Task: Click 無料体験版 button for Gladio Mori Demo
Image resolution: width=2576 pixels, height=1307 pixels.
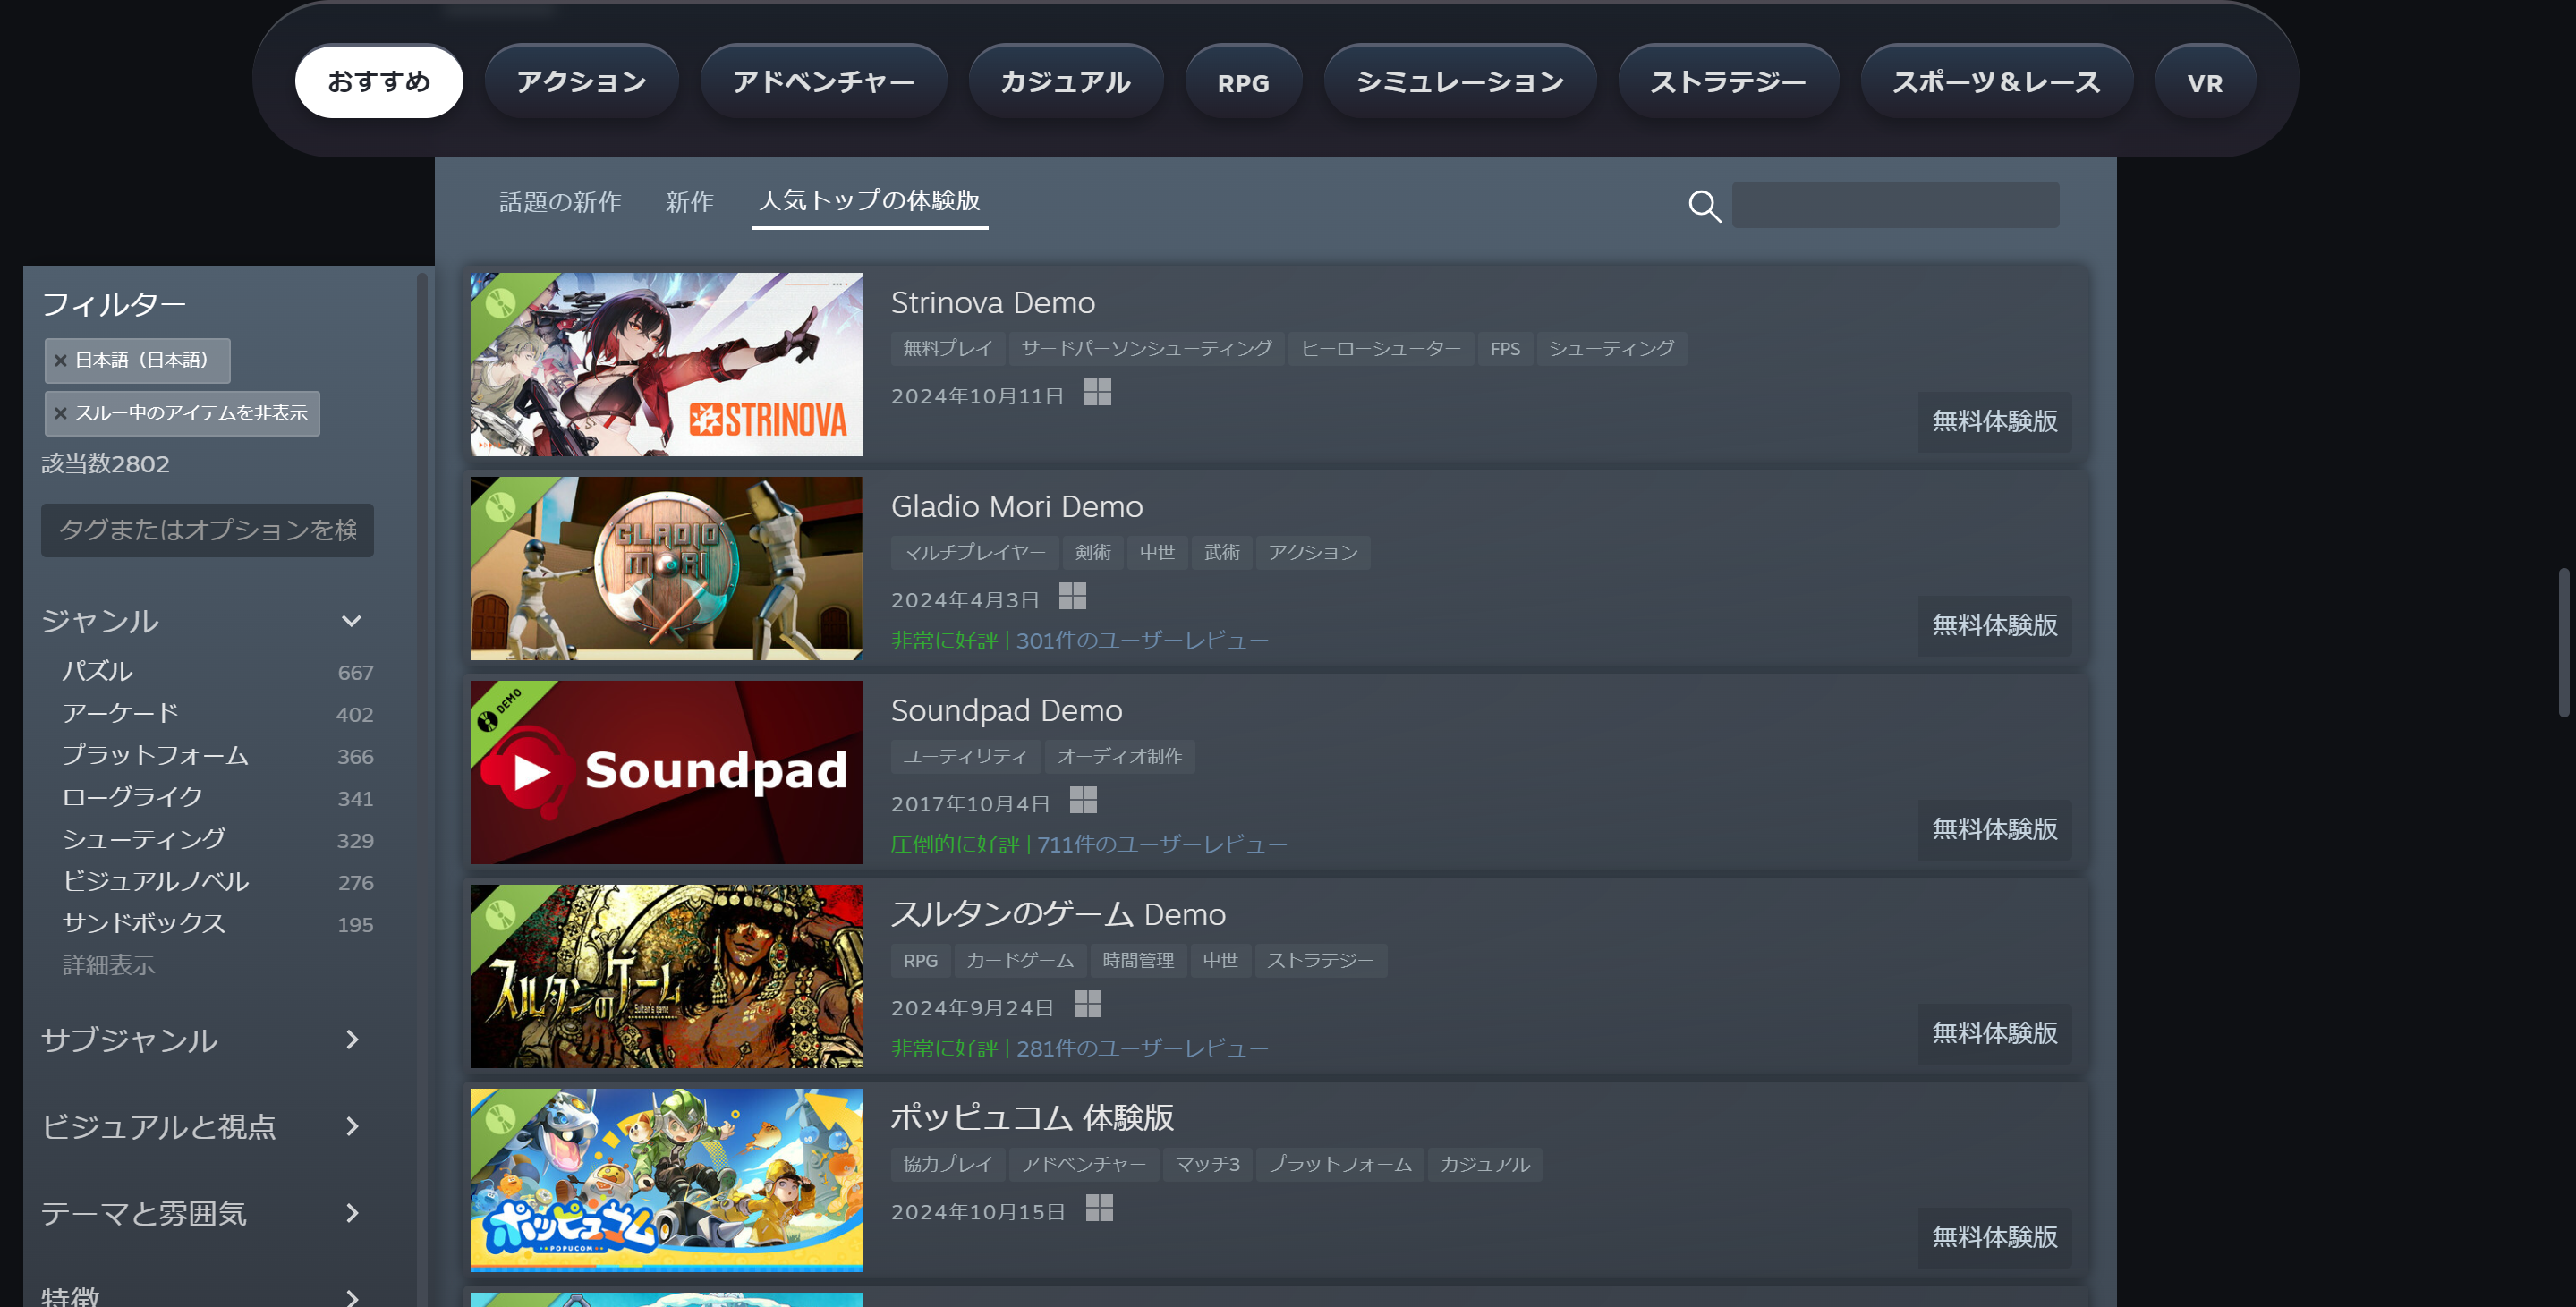Action: tap(1994, 625)
